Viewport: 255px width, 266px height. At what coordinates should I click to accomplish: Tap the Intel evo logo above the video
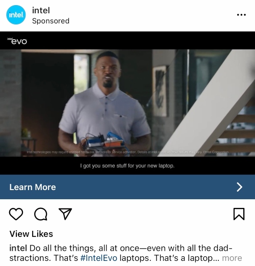click(17, 41)
